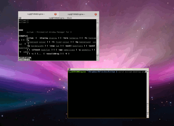This screenshot has width=174, height=126.
Task: Click the blue ~/Dropbox/Articles/Evilwm path
Action: click(x=101, y=72)
